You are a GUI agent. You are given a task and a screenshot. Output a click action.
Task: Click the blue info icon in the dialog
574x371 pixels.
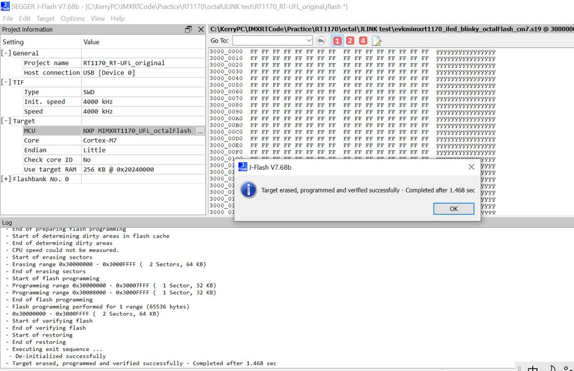click(x=249, y=190)
